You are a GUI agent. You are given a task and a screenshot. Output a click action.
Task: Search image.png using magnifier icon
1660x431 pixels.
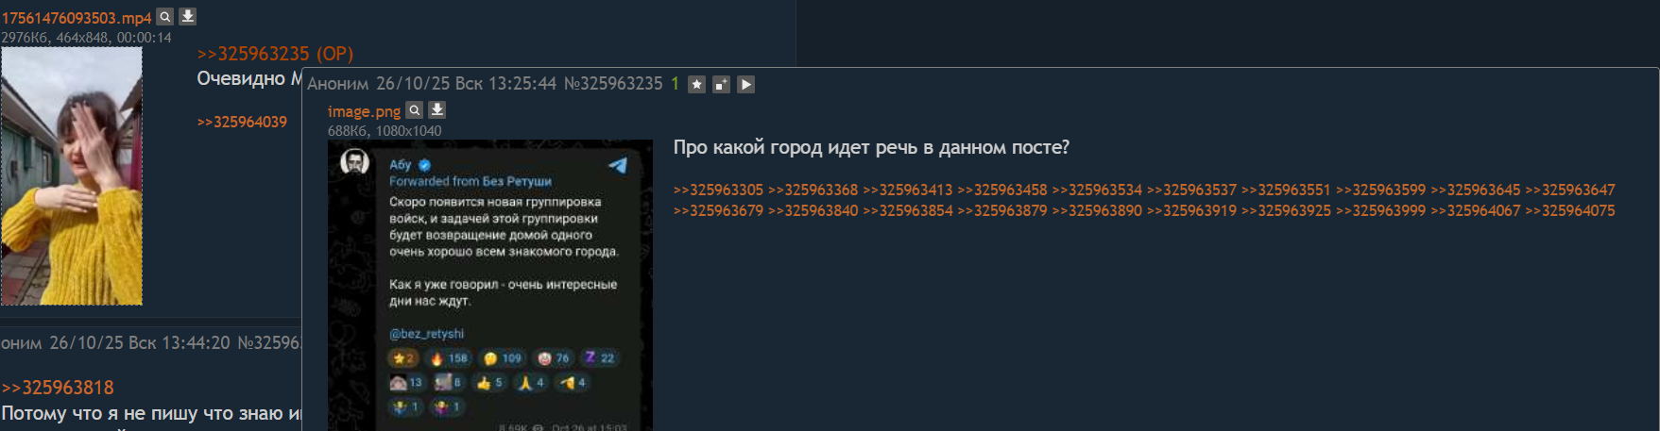pyautogui.click(x=414, y=109)
